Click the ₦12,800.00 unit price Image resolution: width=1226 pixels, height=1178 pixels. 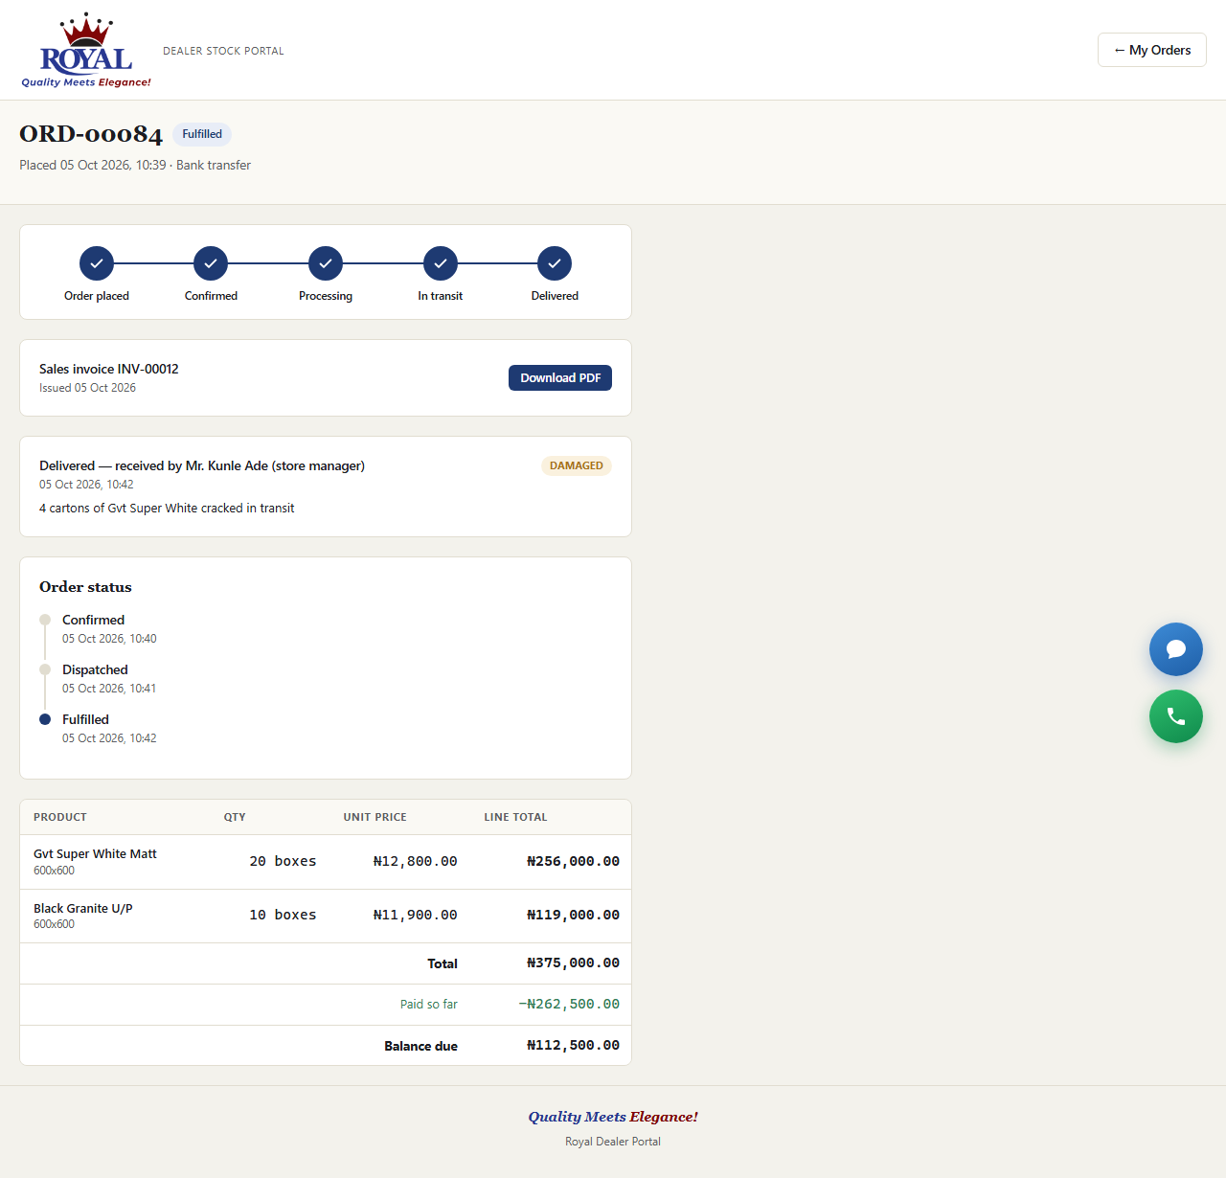[415, 861]
